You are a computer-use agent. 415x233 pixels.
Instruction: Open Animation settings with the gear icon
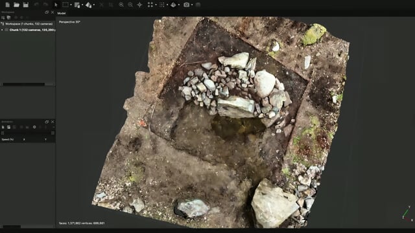coord(34,127)
